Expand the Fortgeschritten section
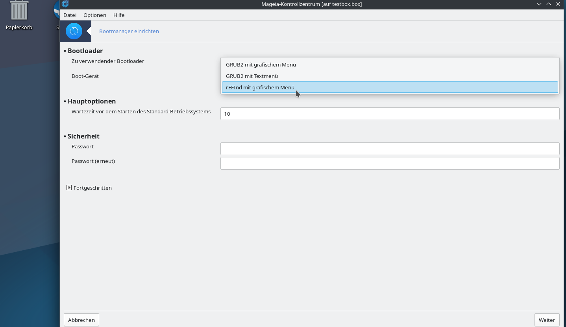566x327 pixels. pyautogui.click(x=69, y=188)
